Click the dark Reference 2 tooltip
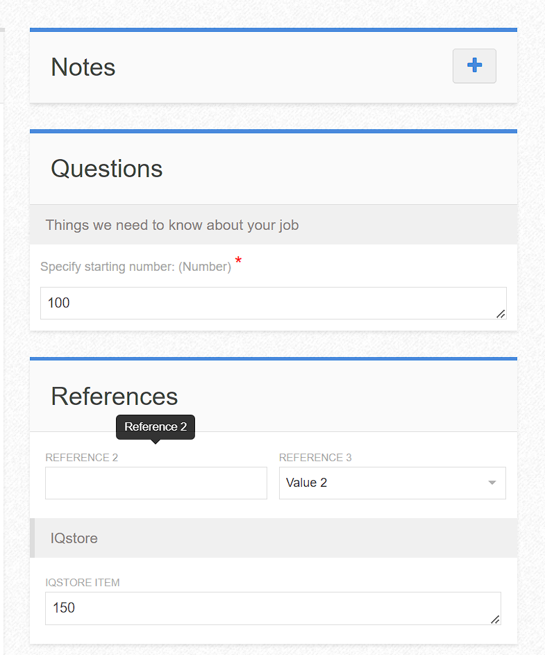Image resolution: width=545 pixels, height=655 pixels. (x=156, y=426)
